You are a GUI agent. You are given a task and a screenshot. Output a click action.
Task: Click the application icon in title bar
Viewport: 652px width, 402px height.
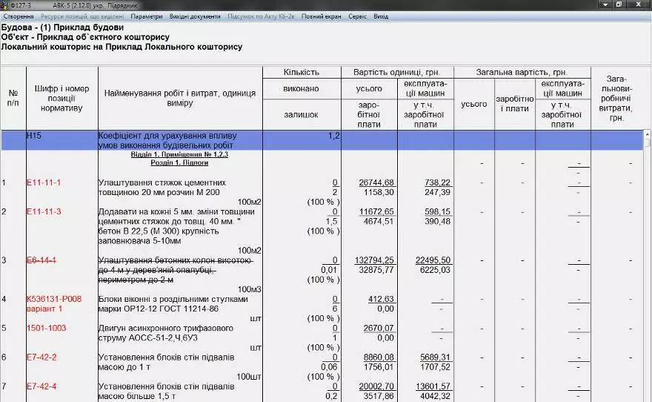5,4
